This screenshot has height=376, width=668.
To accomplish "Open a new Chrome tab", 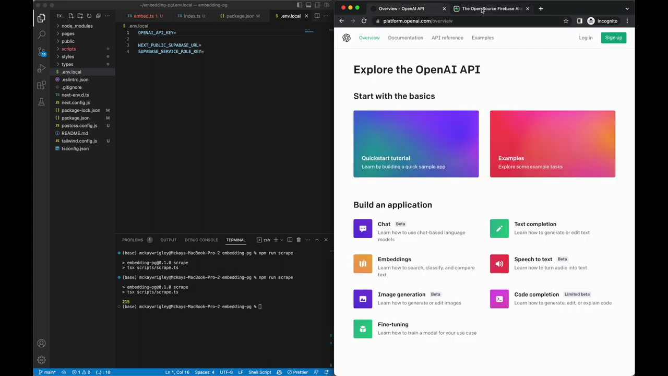I will [541, 8].
